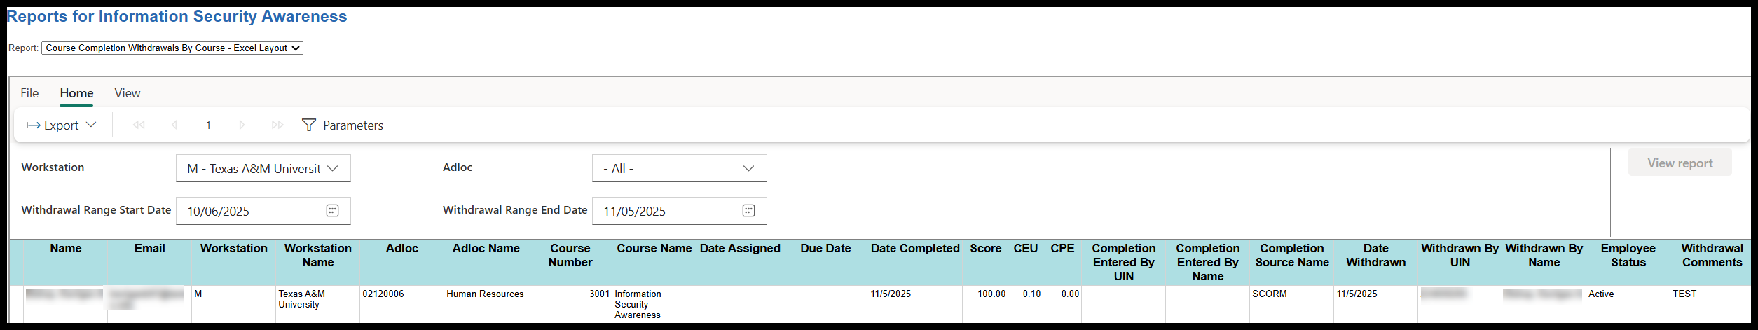1758x330 pixels.
Task: Open calendar for Withdrawal Range End Date
Action: coord(748,211)
